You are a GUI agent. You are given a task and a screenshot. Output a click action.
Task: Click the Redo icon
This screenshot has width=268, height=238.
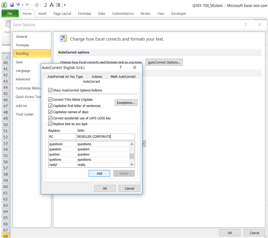click(x=27, y=5)
